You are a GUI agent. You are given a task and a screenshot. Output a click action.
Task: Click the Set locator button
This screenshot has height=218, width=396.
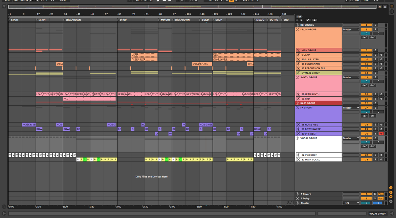pyautogui.click(x=299, y=16)
